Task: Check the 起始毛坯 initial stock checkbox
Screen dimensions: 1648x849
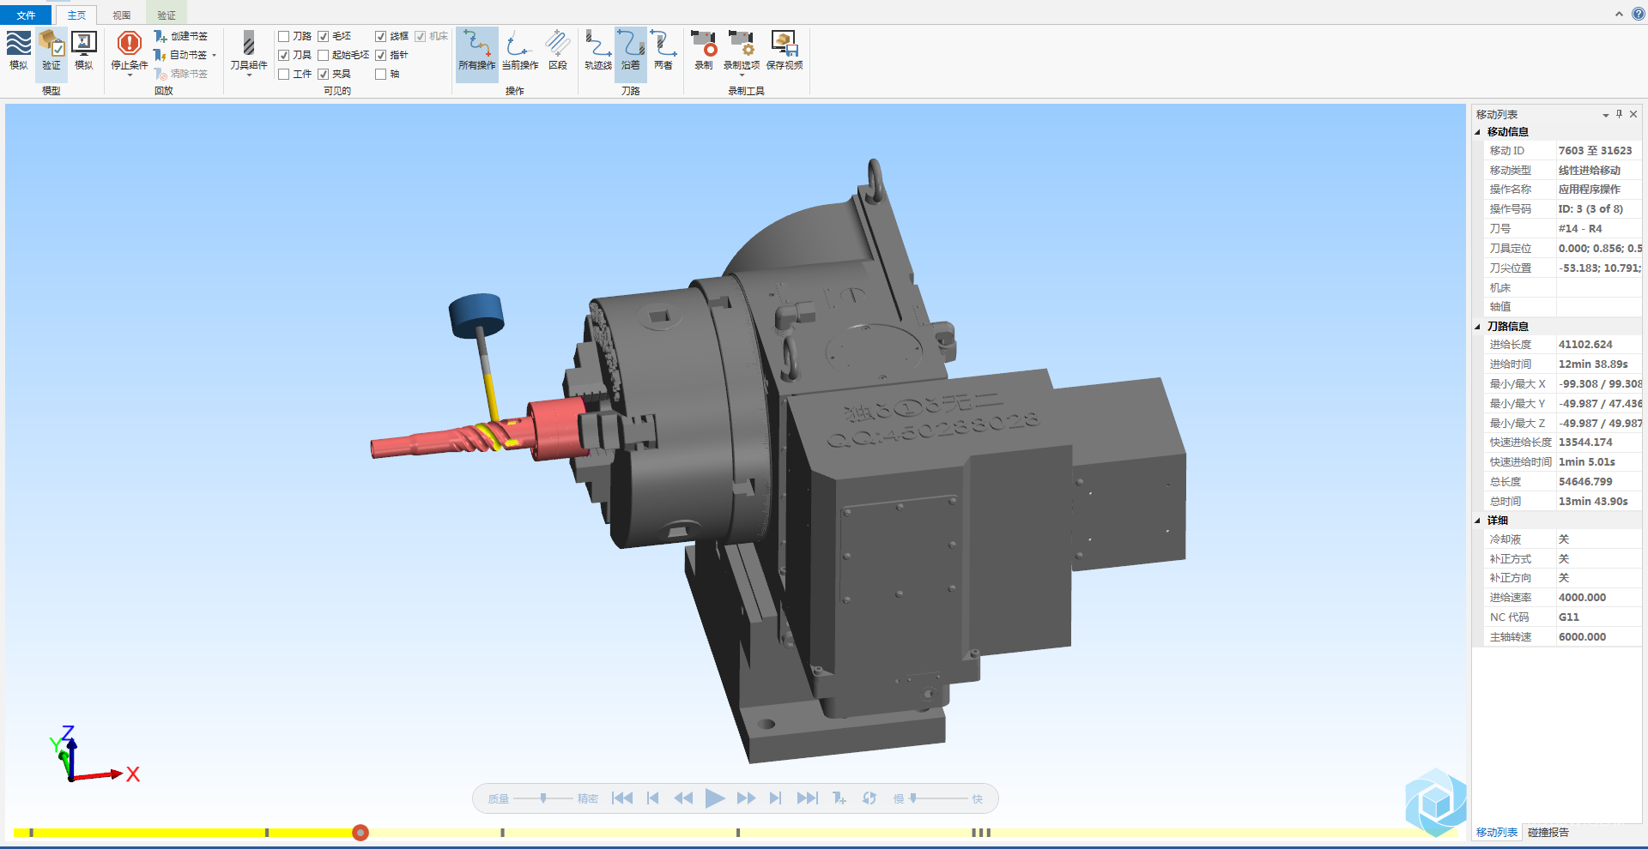Action: click(324, 55)
